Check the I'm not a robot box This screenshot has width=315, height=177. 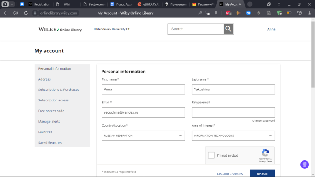coord(211,155)
